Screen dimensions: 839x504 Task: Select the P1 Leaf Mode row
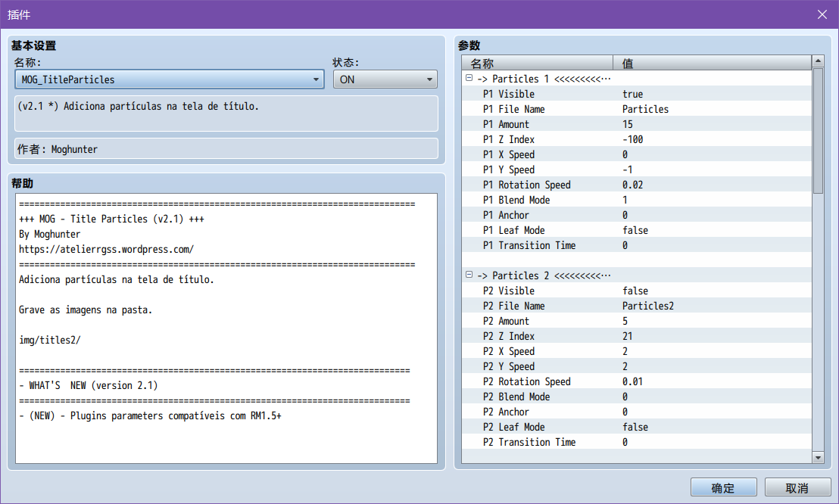[637, 230]
